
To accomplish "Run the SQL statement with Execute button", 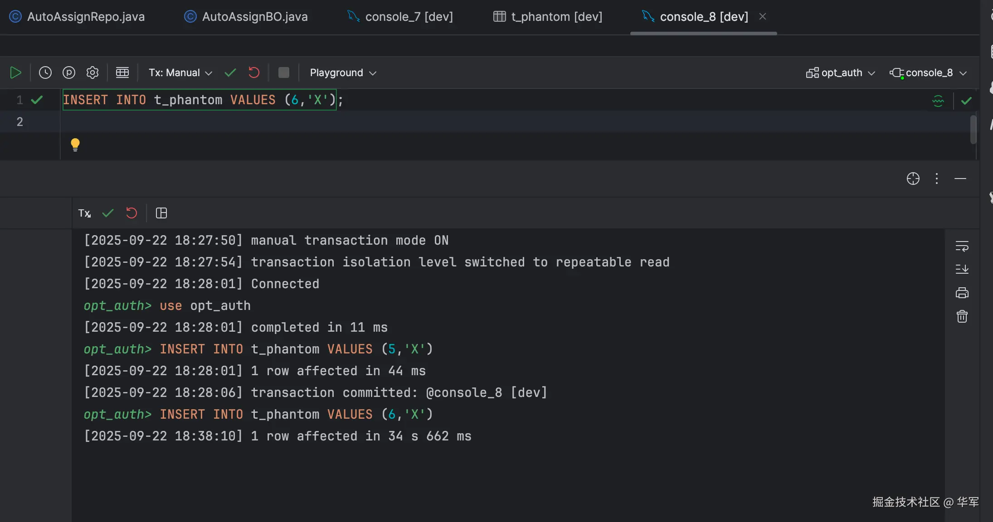I will 15,72.
